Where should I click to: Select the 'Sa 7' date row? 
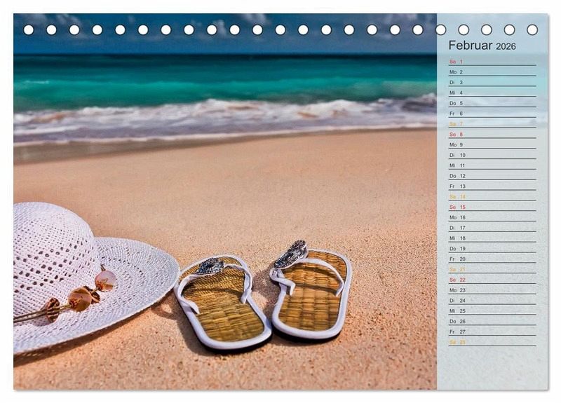point(492,124)
